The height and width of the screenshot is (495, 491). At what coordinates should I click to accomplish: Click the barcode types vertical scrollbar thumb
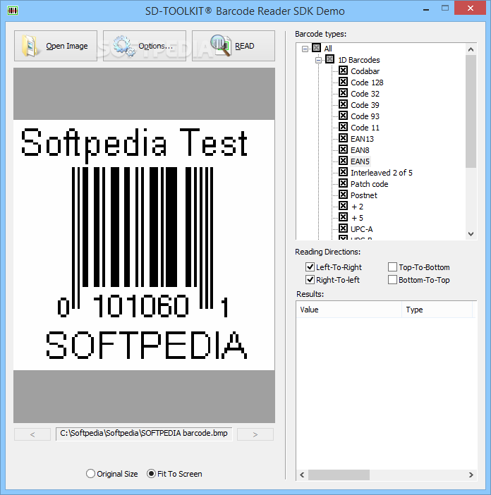click(471, 111)
